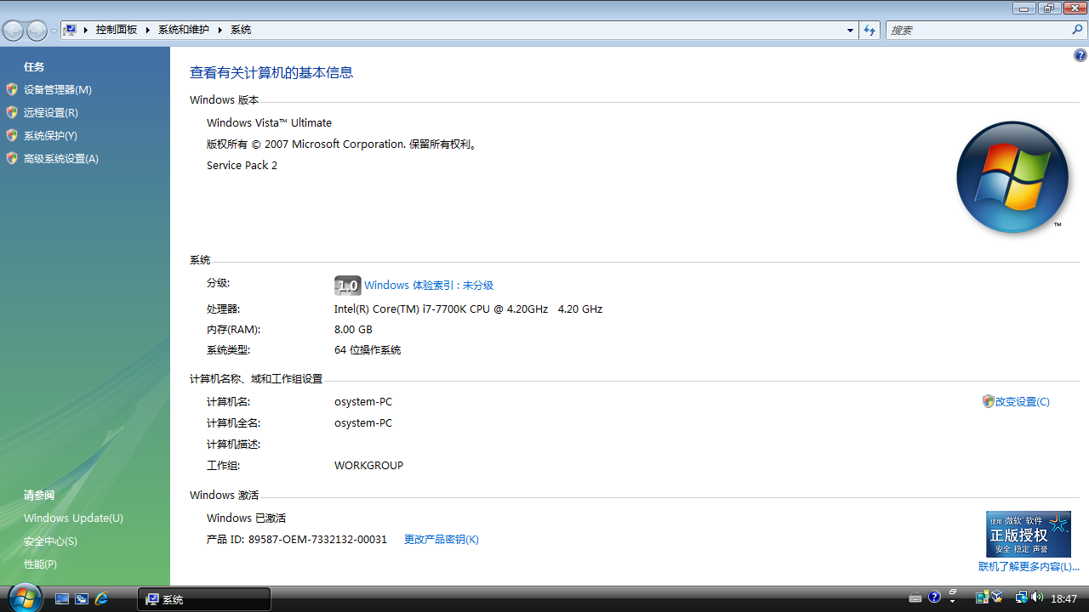Click the shield icon beside 系统保护(Y)
Image resolution: width=1089 pixels, height=612 pixels.
[12, 135]
